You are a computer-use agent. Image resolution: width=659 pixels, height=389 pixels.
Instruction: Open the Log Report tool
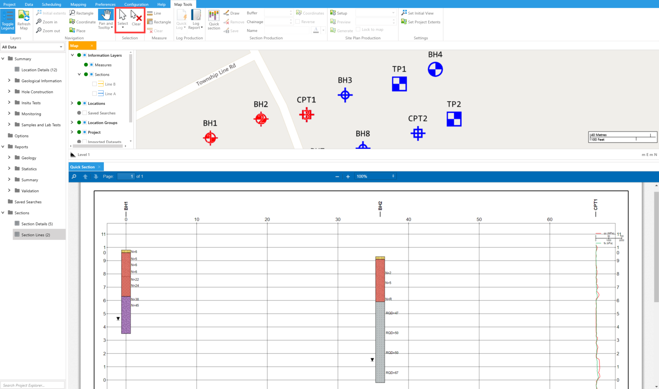click(196, 20)
